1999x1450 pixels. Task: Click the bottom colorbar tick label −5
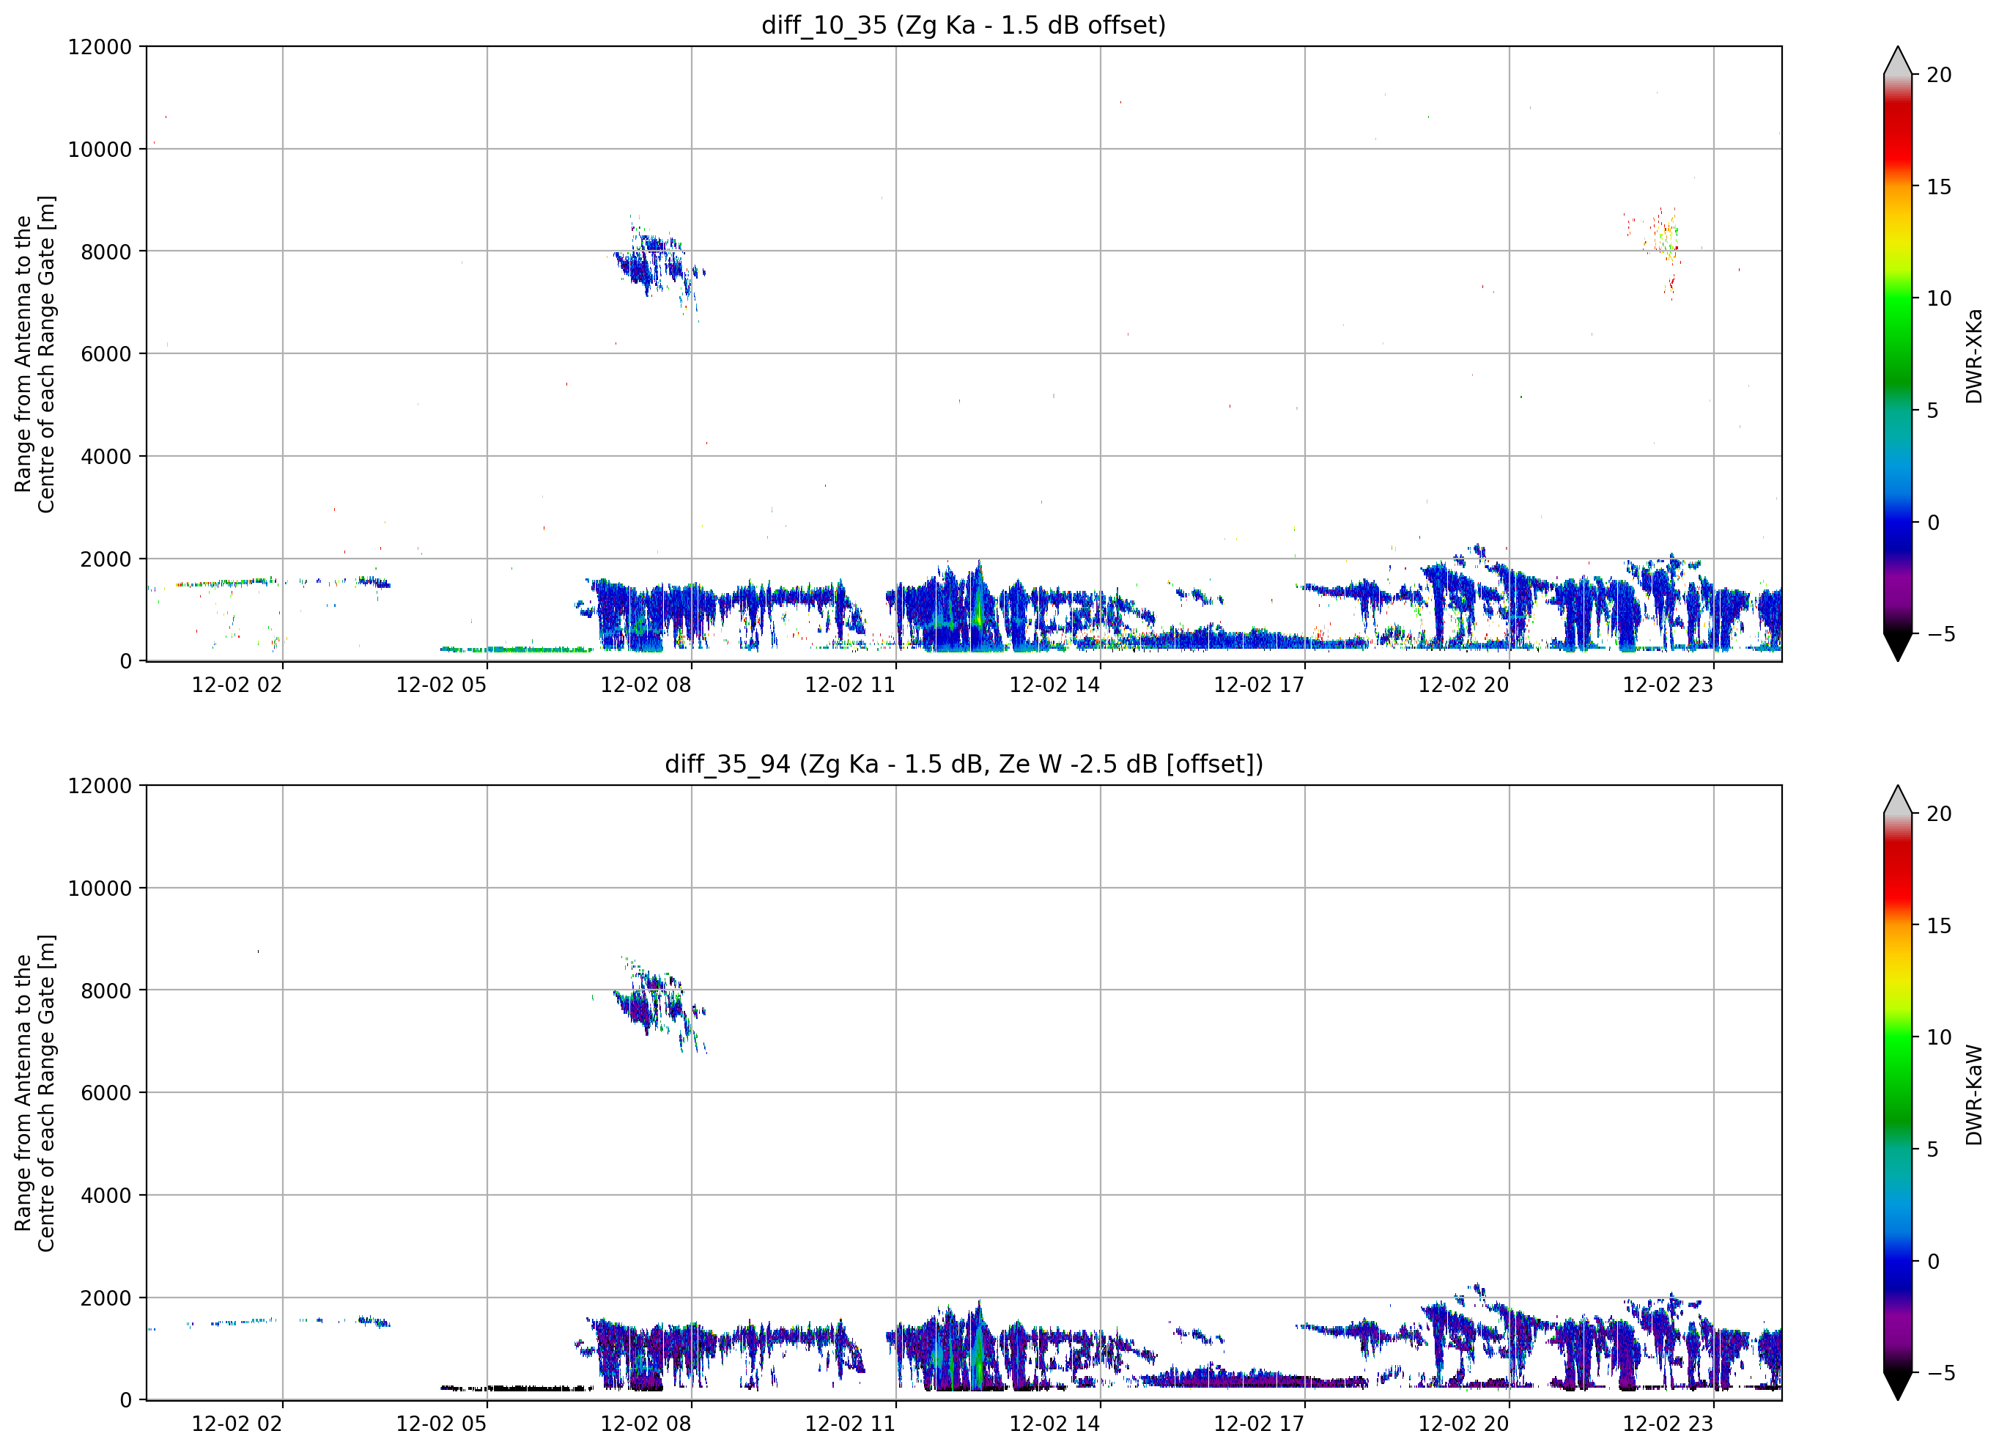point(1941,1373)
